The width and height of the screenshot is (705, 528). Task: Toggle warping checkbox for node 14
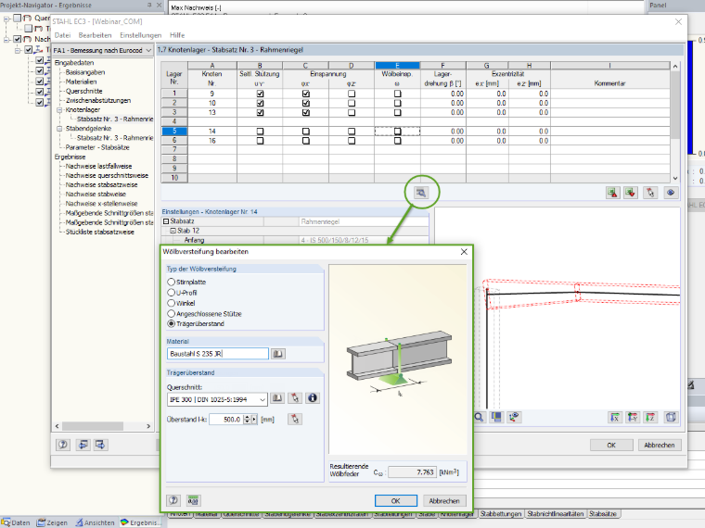(x=397, y=132)
